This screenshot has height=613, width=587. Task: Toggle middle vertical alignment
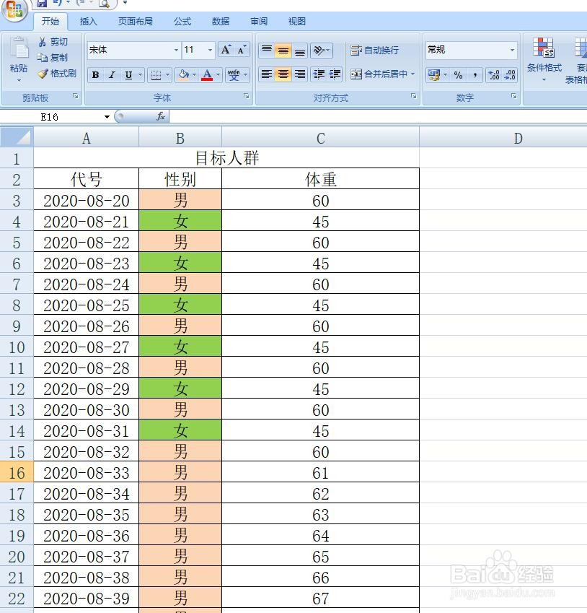[x=283, y=50]
